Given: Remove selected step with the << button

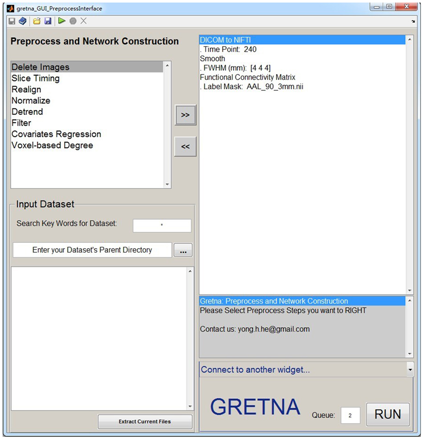Looking at the screenshot, I should pyautogui.click(x=185, y=147).
